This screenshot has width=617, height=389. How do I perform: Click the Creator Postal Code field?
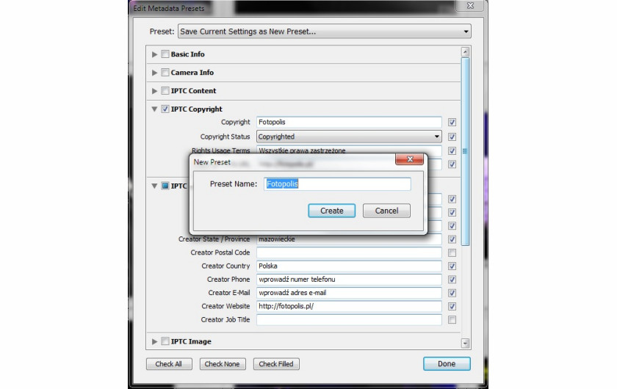coord(349,252)
